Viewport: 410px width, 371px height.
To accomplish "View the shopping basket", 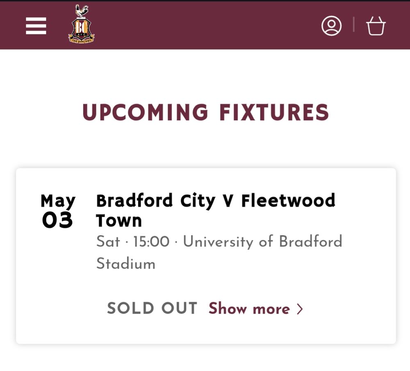I will click(x=376, y=26).
